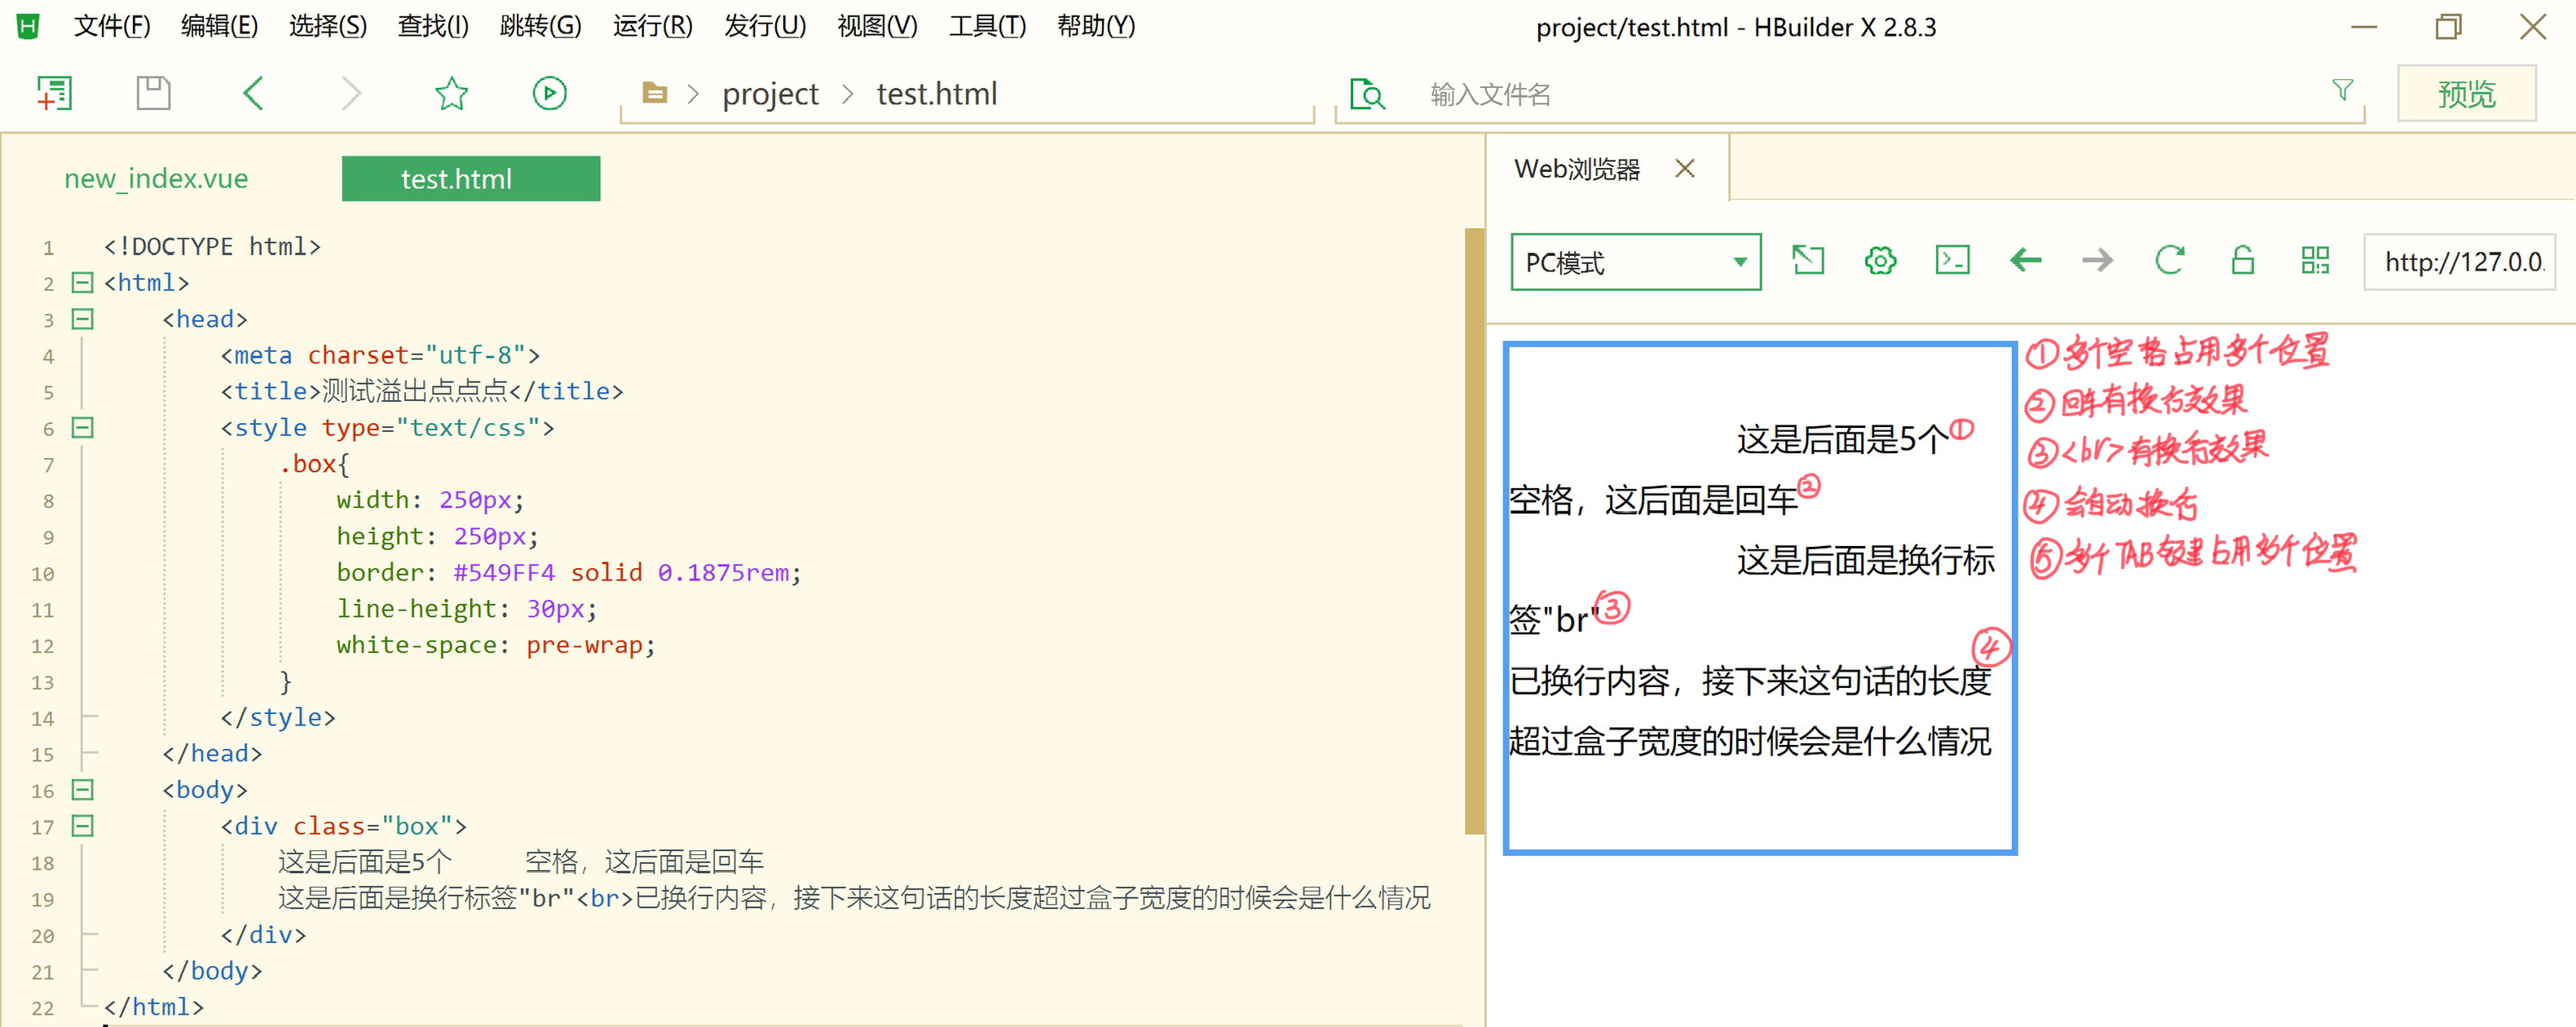Open the 视图(V) menu
This screenshot has width=2576, height=1027.
pyautogui.click(x=877, y=26)
